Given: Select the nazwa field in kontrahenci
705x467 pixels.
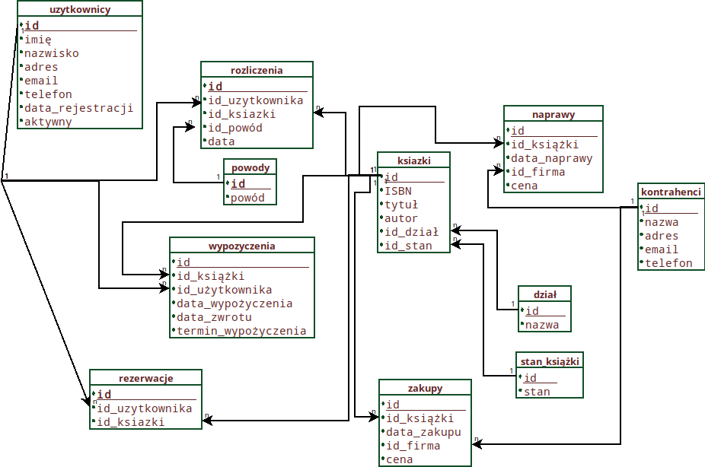Looking at the screenshot, I should click(662, 222).
